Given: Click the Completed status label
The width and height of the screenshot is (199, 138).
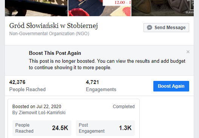Looking at the screenshot, I should point(123,107).
